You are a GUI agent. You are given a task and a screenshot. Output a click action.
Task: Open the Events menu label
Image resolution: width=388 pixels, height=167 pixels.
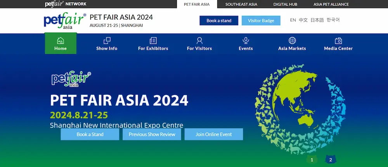246,48
